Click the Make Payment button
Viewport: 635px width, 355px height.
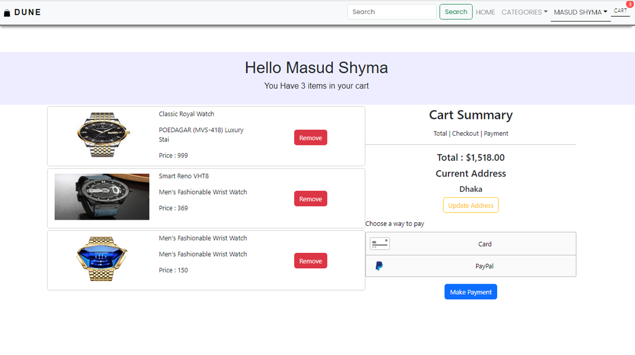point(471,291)
